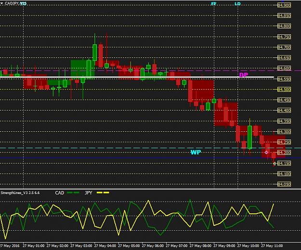301x250 pixels.
Task: Click the 27 May 02:00 time label
Action: click(x=57, y=246)
